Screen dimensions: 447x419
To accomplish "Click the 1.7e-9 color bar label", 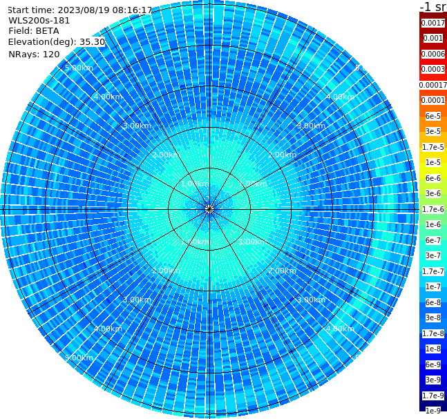I will pos(433,396).
